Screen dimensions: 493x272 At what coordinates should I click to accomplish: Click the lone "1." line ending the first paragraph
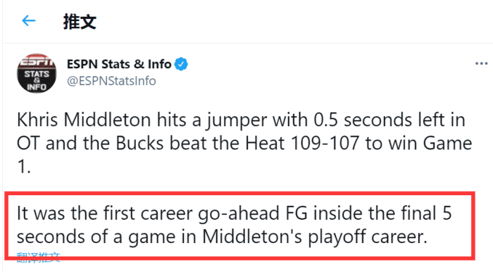coord(23,167)
